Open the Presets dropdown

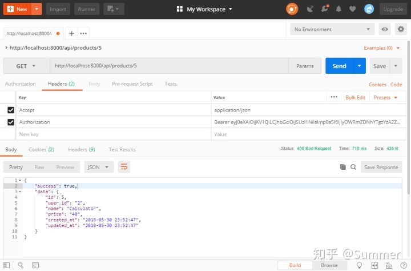pos(385,97)
